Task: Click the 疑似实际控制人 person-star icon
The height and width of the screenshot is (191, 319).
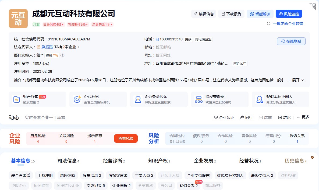Action: (260, 99)
